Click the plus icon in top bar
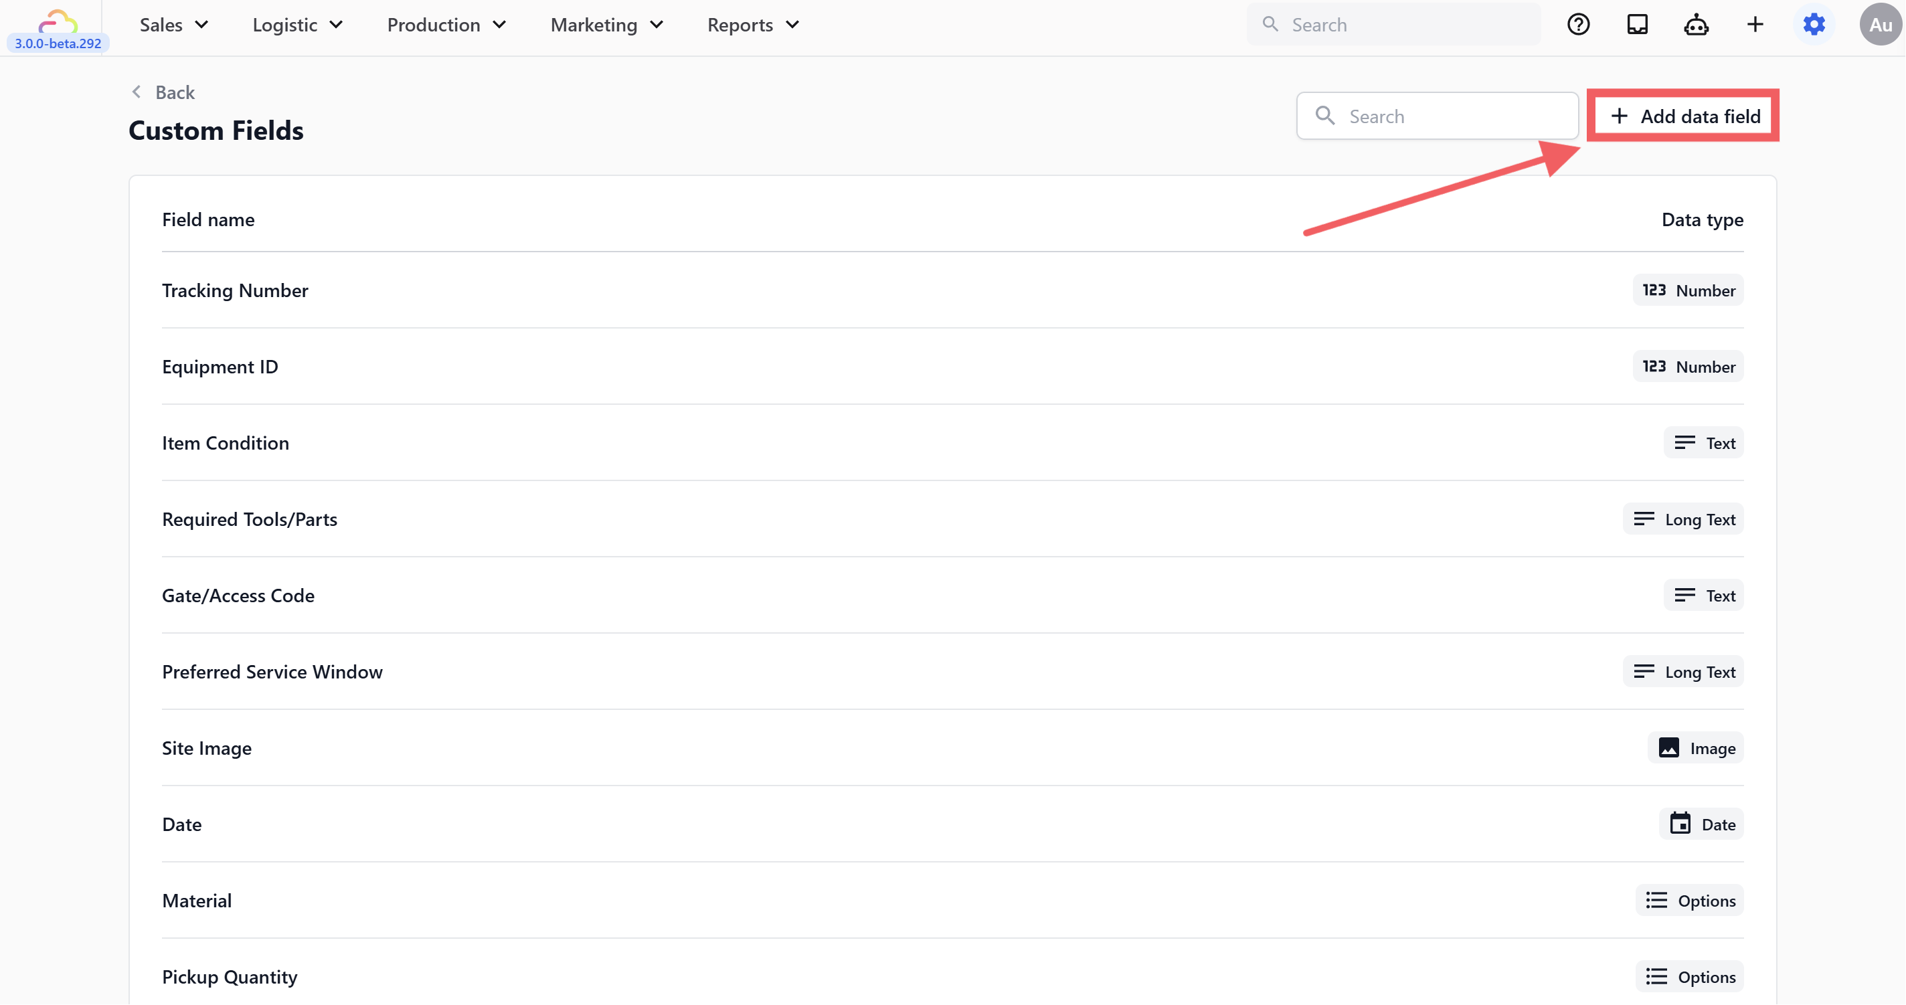The width and height of the screenshot is (1906, 1005). point(1755,25)
